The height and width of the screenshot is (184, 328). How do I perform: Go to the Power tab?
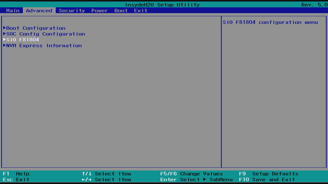coord(99,10)
